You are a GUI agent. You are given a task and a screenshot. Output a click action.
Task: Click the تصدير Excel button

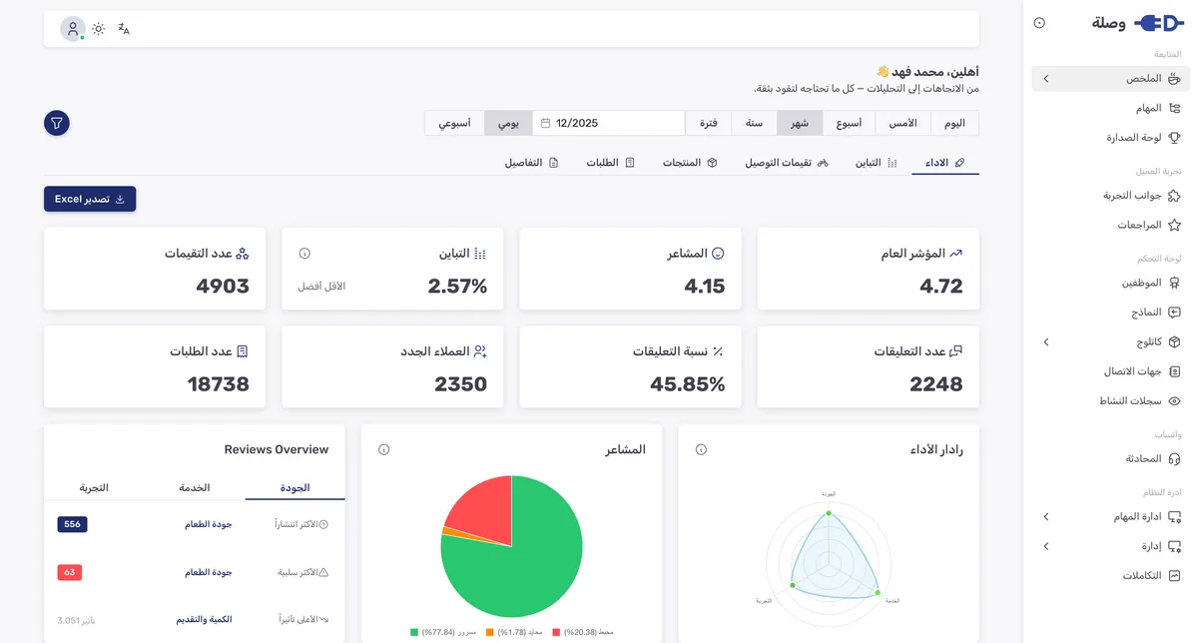click(x=90, y=199)
